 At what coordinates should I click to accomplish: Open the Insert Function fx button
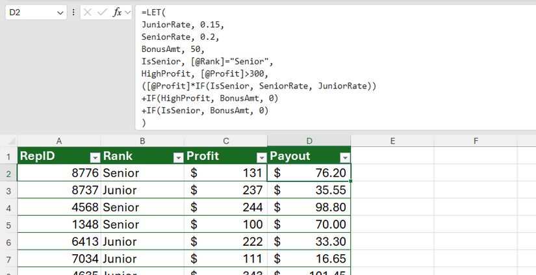point(117,12)
